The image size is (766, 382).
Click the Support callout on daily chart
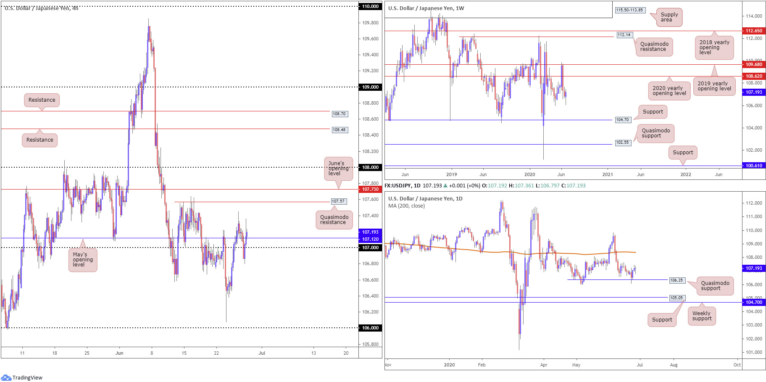click(x=662, y=320)
